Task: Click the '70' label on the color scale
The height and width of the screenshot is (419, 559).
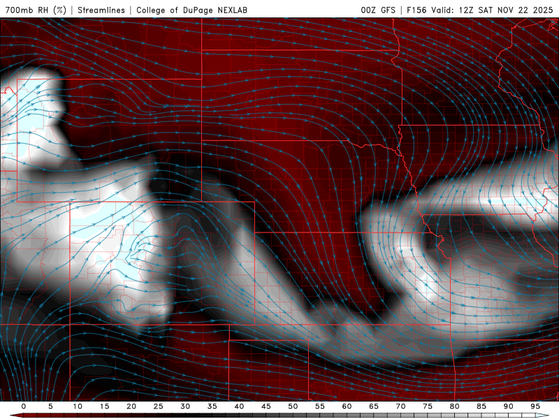Action: (x=400, y=406)
